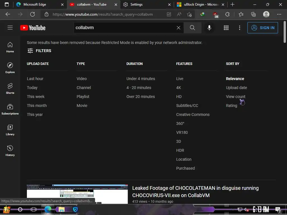Sort results by Upload date

(237, 88)
